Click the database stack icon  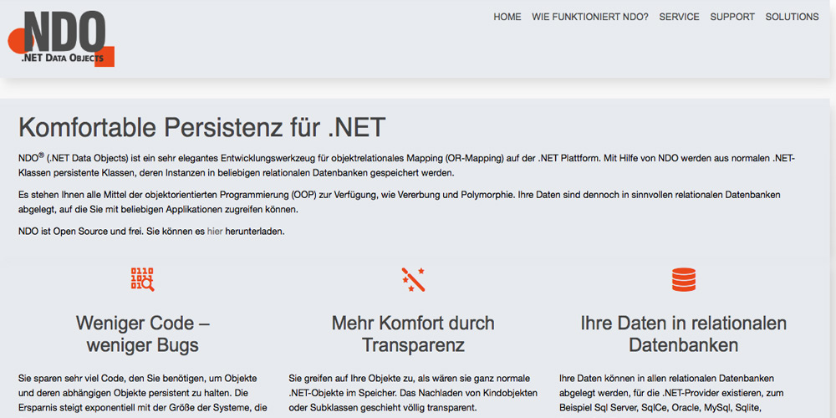pyautogui.click(x=684, y=279)
